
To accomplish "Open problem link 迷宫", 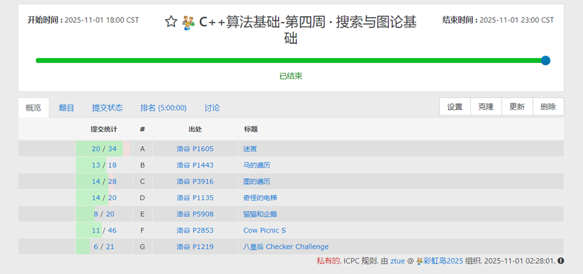I will [x=250, y=148].
